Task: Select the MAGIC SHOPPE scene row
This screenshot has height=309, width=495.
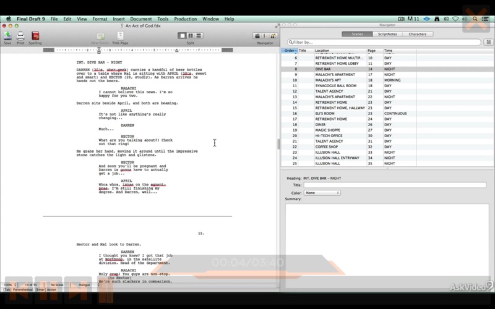Action: [x=387, y=130]
